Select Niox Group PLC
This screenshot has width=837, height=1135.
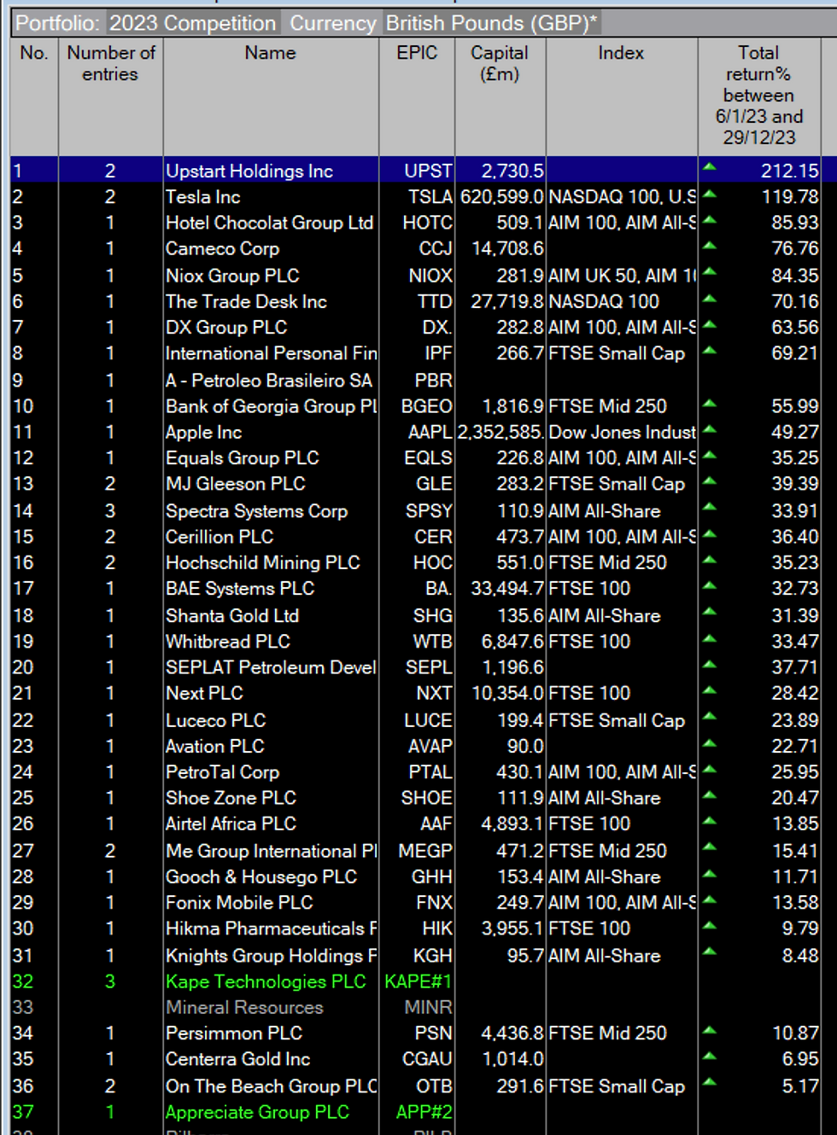[x=232, y=276]
